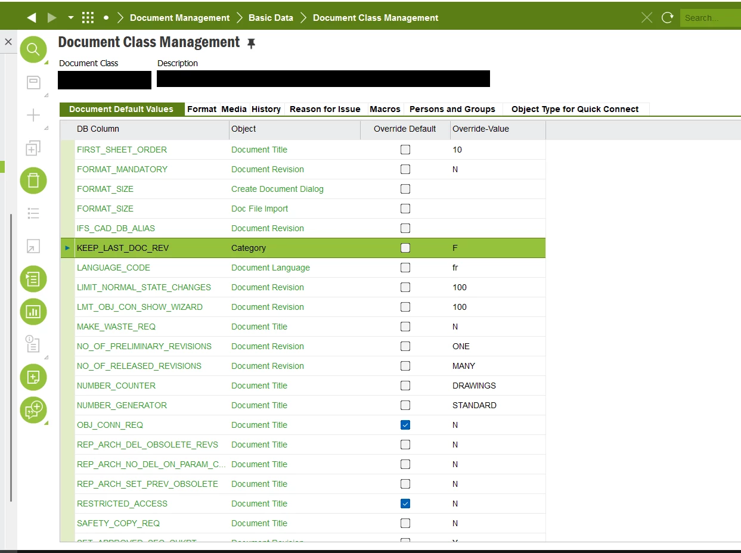Click the green notes list icon
Viewport: 741px width, 553px height.
[x=33, y=279]
